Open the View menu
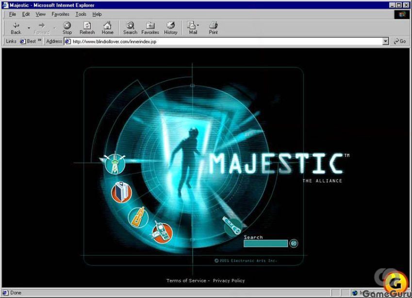 40,14
